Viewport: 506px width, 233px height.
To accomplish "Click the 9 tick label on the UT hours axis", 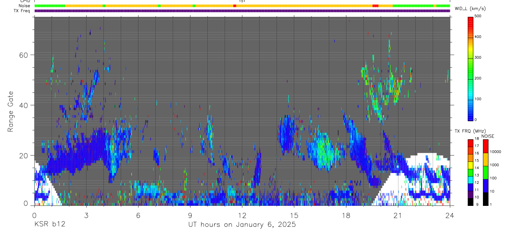I will click(x=190, y=215).
